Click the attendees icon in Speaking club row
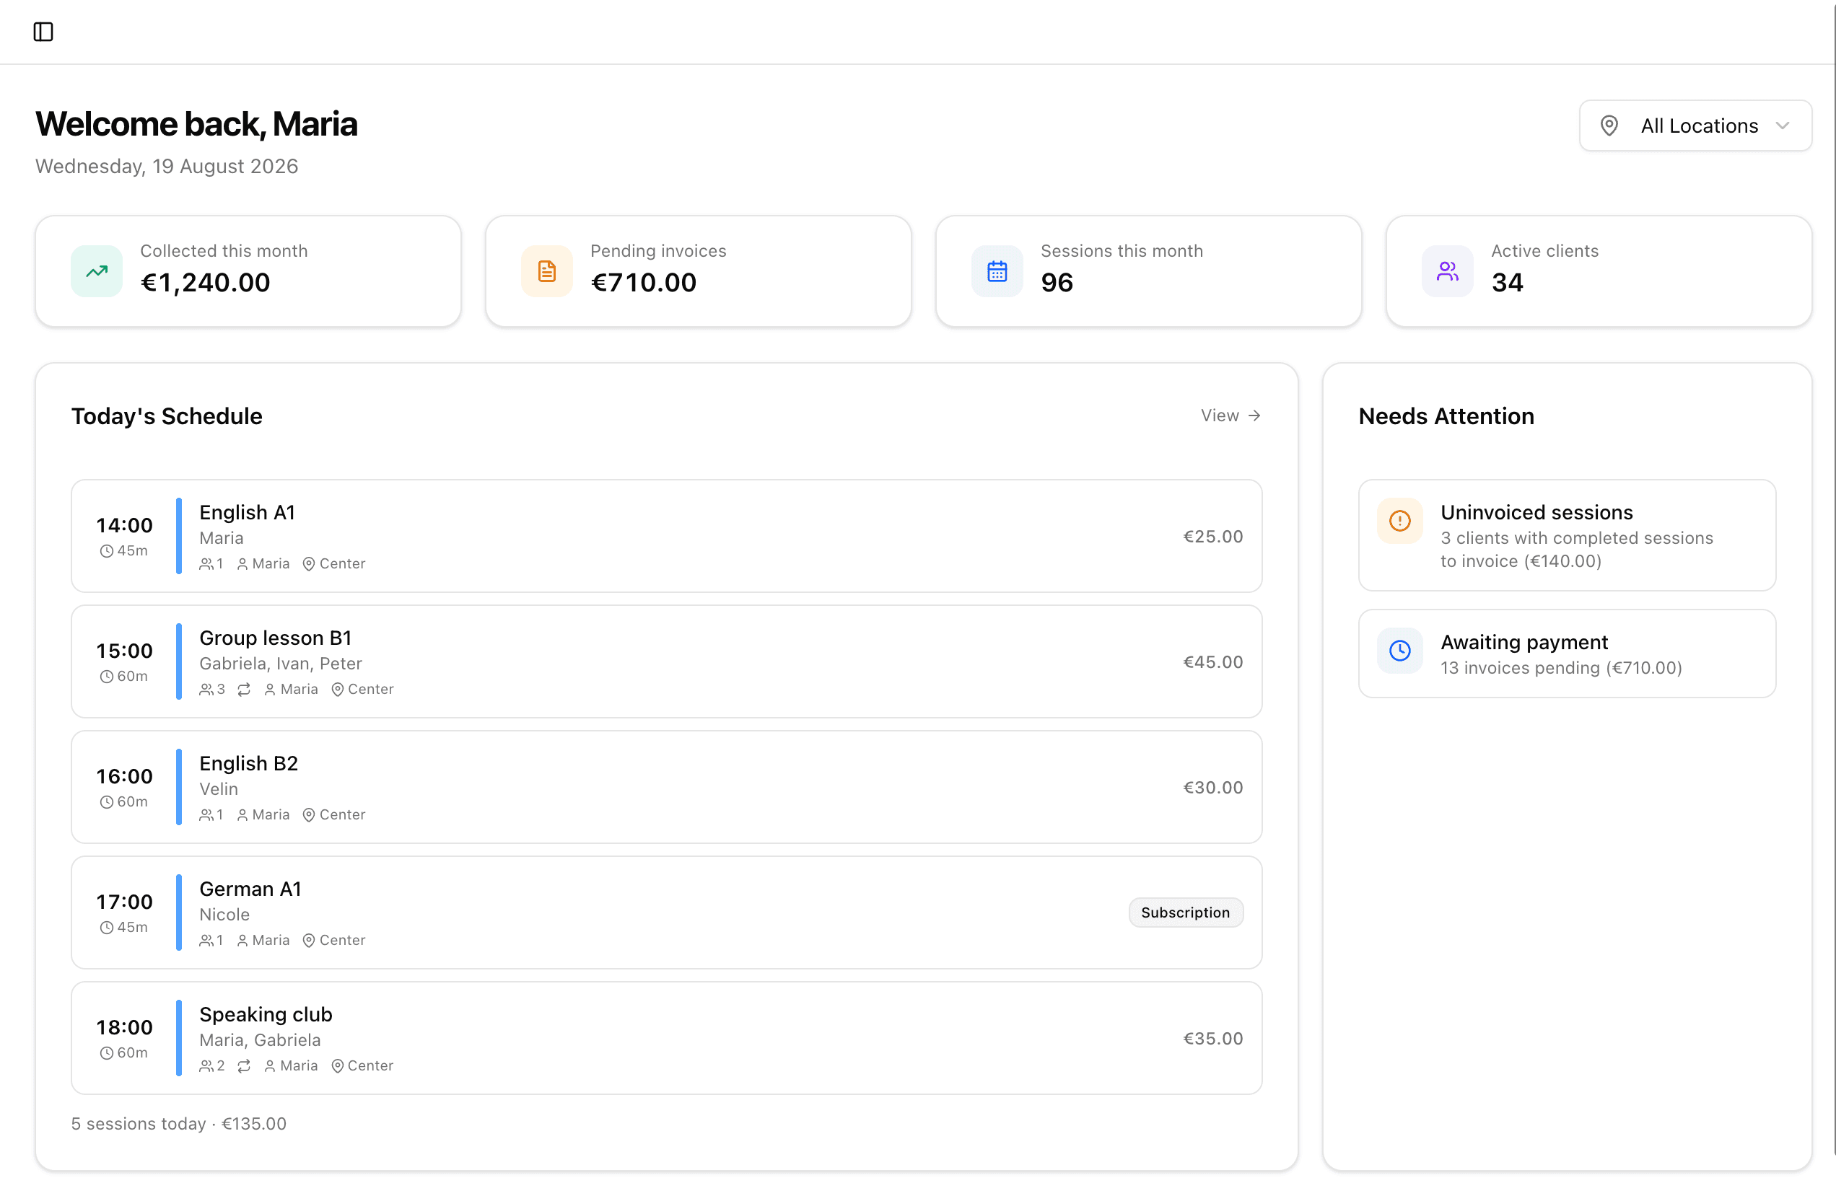Screen dimensions: 1836x1183 tap(206, 1066)
